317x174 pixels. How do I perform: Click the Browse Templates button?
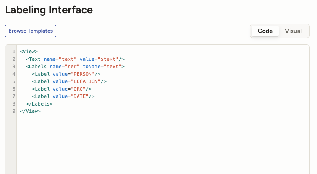tap(31, 31)
